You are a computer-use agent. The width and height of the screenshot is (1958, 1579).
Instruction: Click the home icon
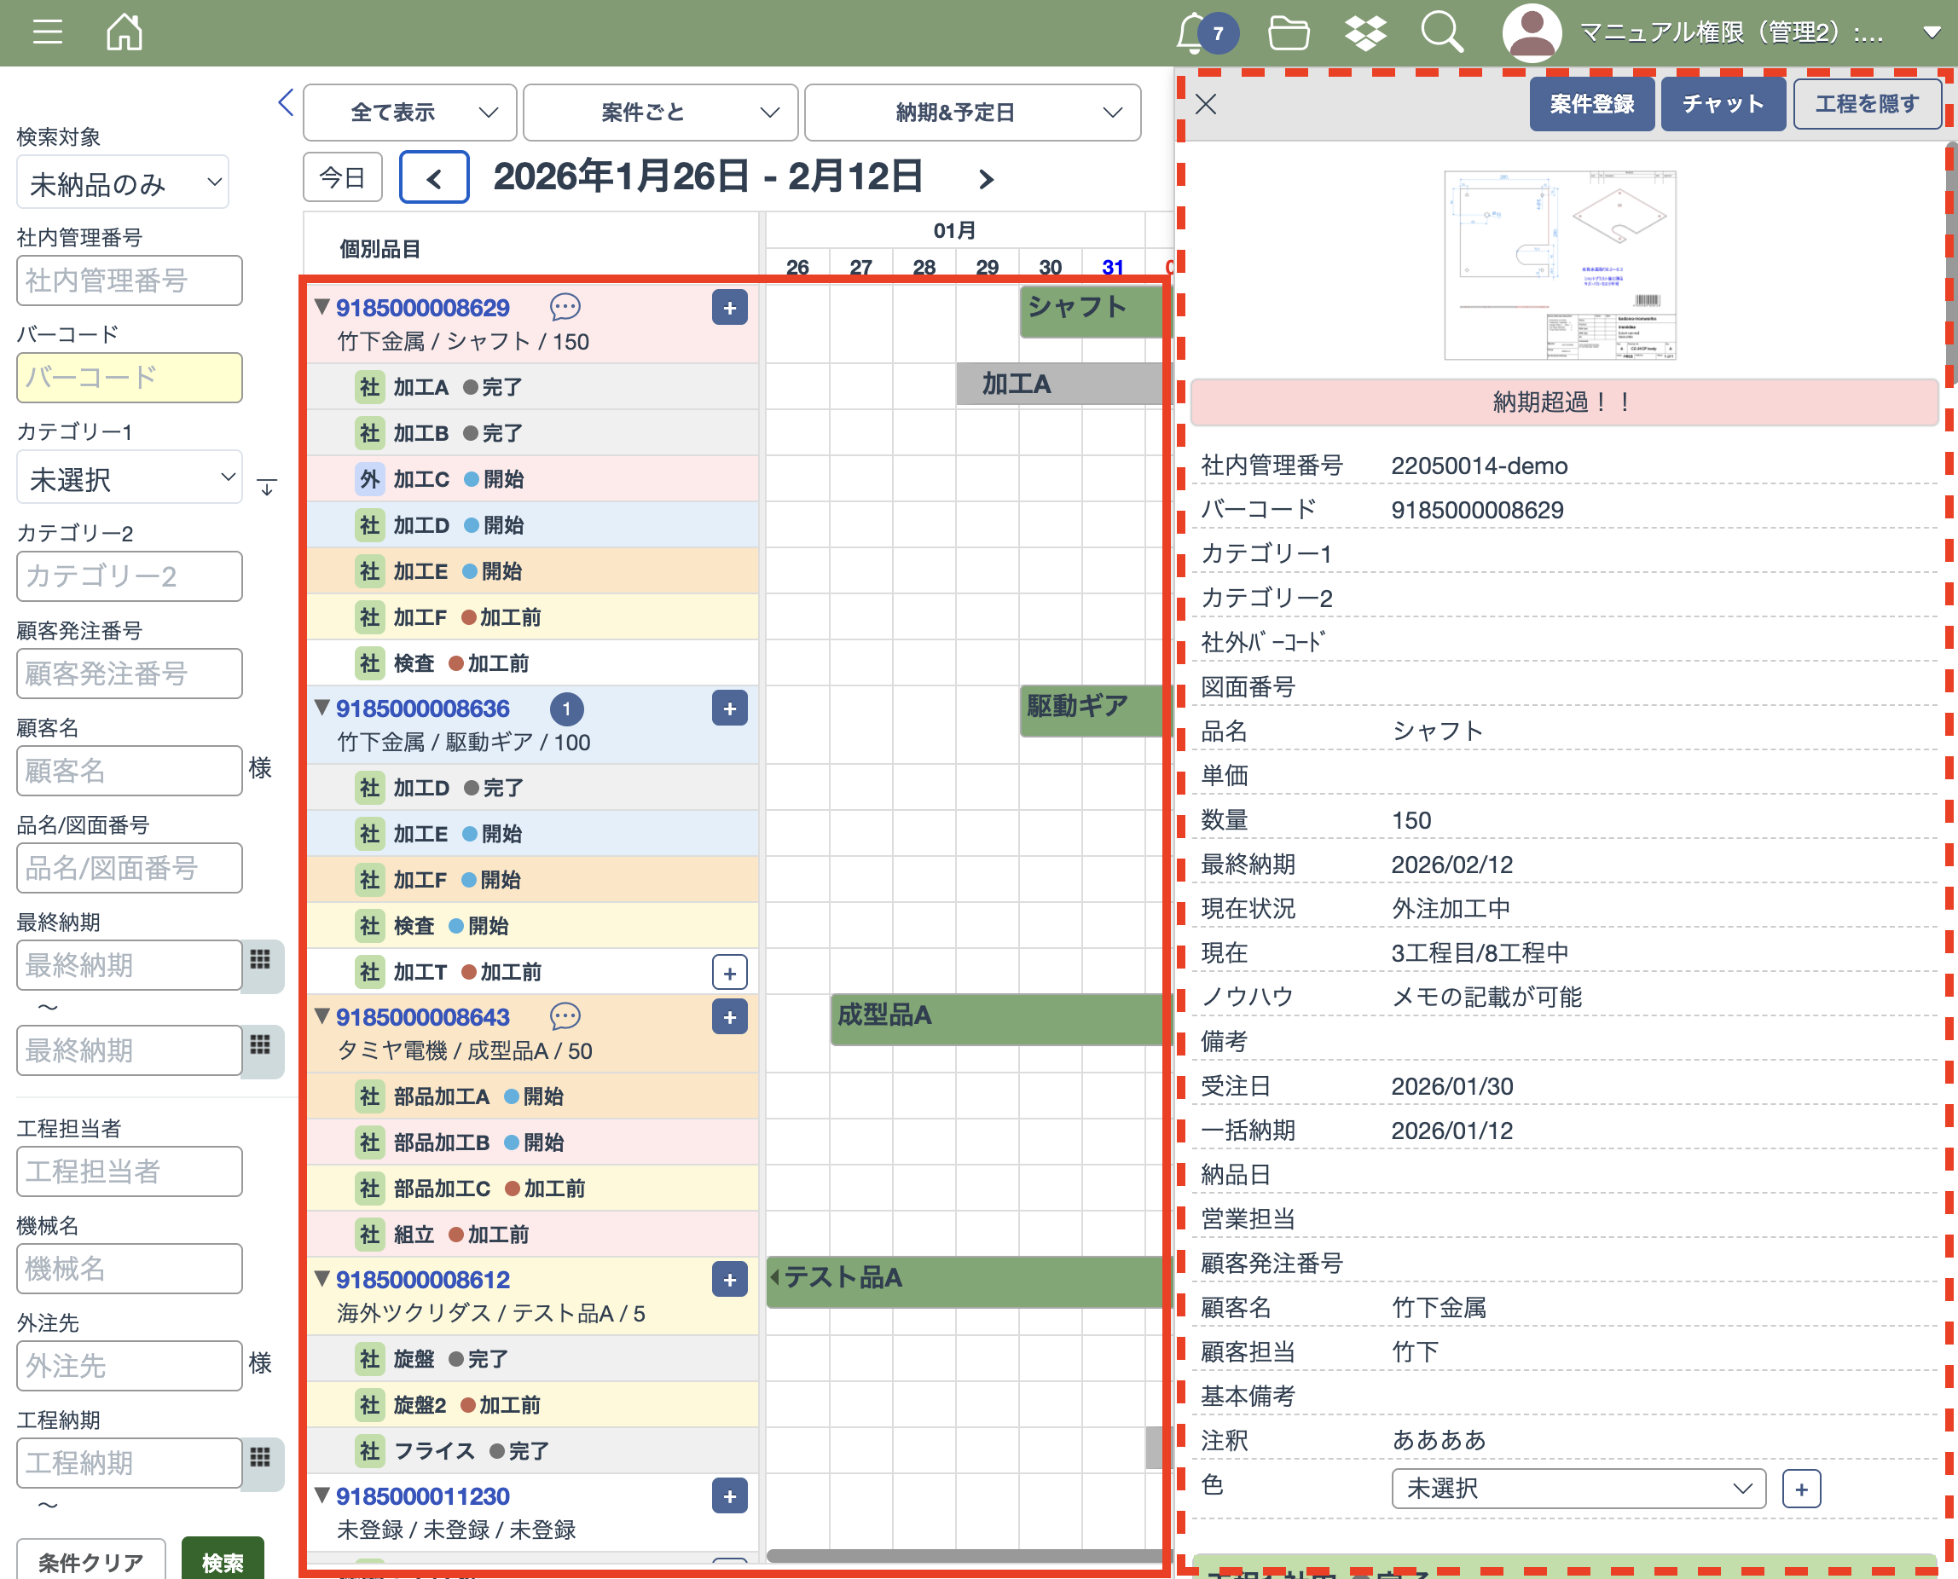(124, 32)
